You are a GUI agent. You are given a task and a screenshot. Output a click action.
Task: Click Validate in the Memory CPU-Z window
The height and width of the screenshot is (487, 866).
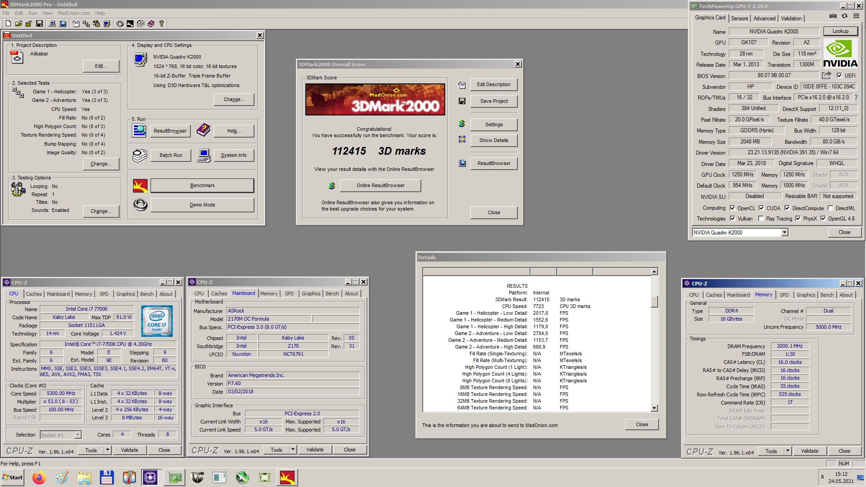click(809, 451)
